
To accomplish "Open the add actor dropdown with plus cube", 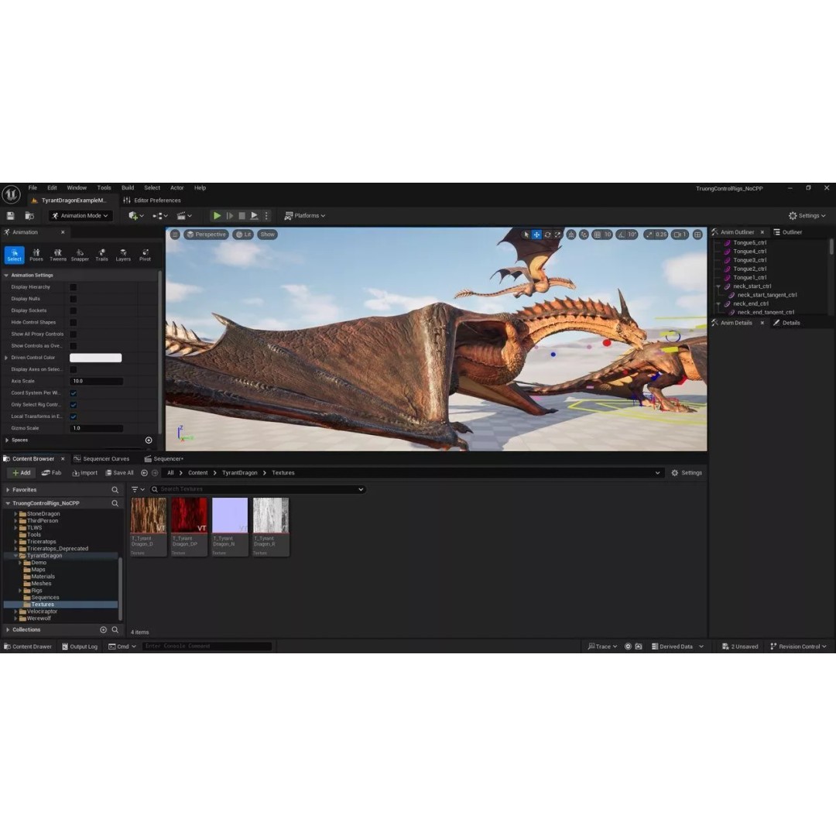I will point(136,215).
